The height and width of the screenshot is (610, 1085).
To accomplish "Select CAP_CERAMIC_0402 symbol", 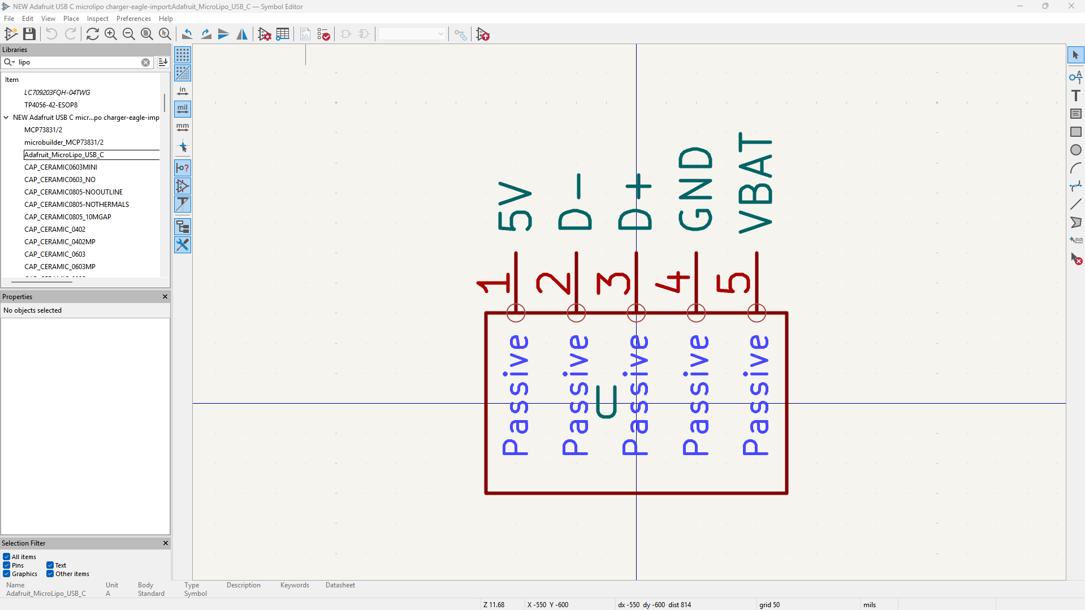I will coord(55,230).
